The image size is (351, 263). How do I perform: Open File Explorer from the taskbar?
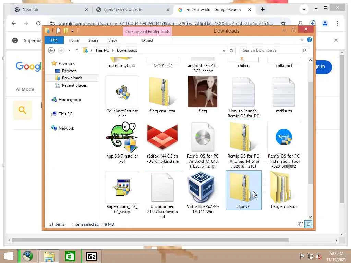tap(49, 256)
